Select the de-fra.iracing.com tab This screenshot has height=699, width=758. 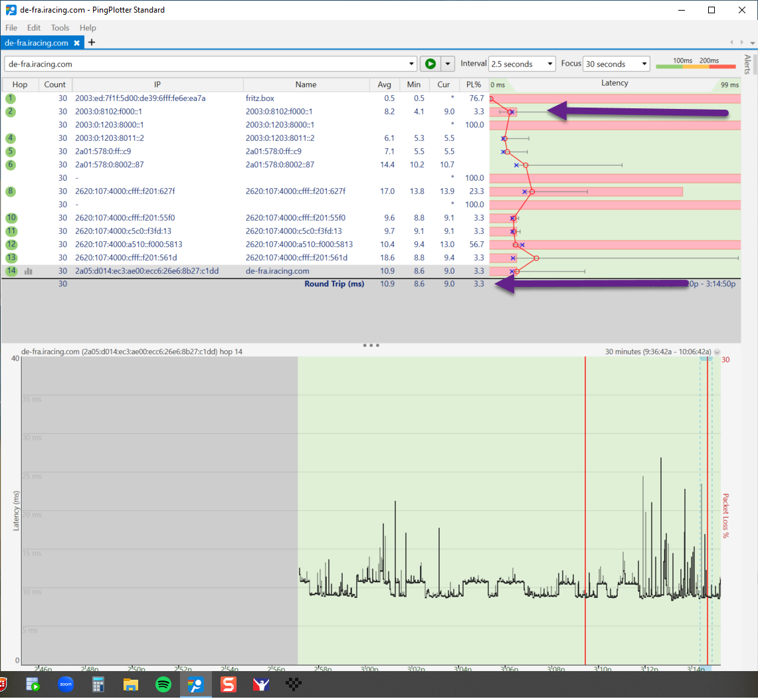coord(37,43)
